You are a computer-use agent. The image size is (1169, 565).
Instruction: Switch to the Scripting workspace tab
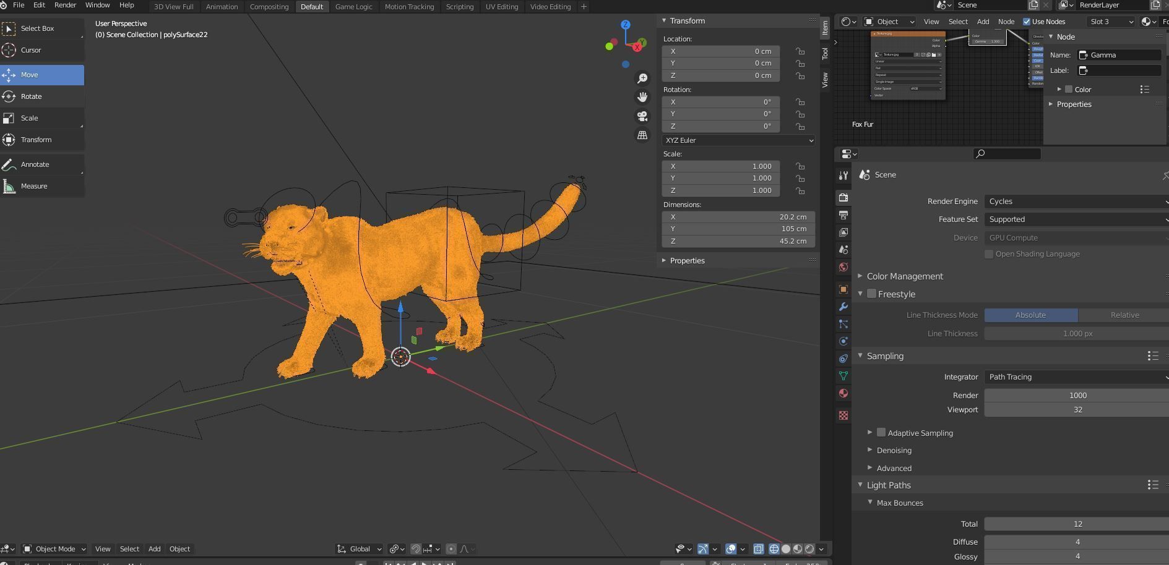point(460,7)
